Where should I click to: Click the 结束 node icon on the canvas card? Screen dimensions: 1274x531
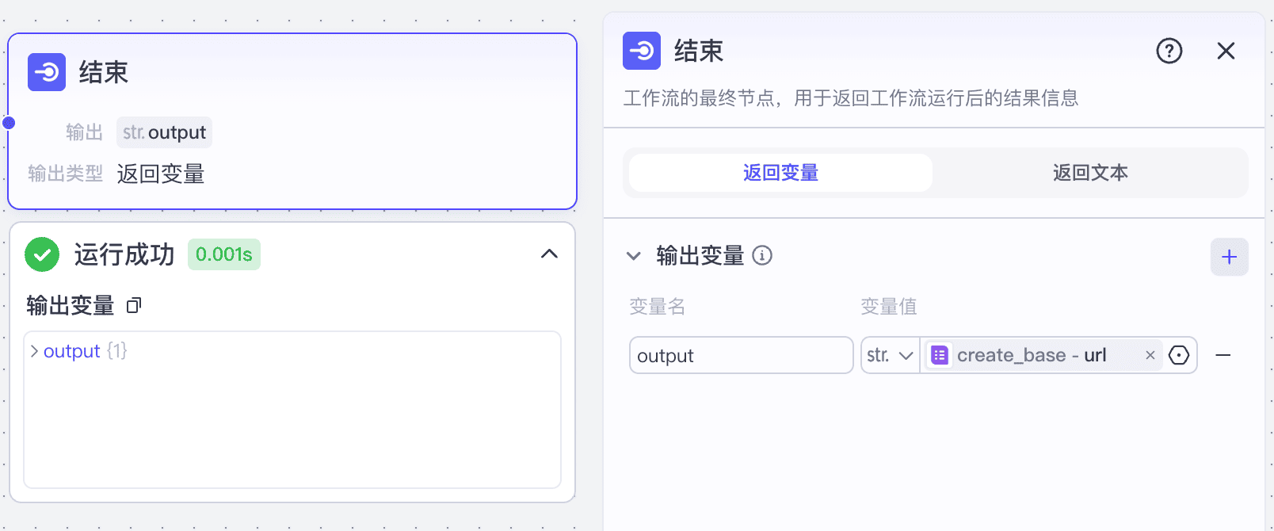[x=46, y=72]
